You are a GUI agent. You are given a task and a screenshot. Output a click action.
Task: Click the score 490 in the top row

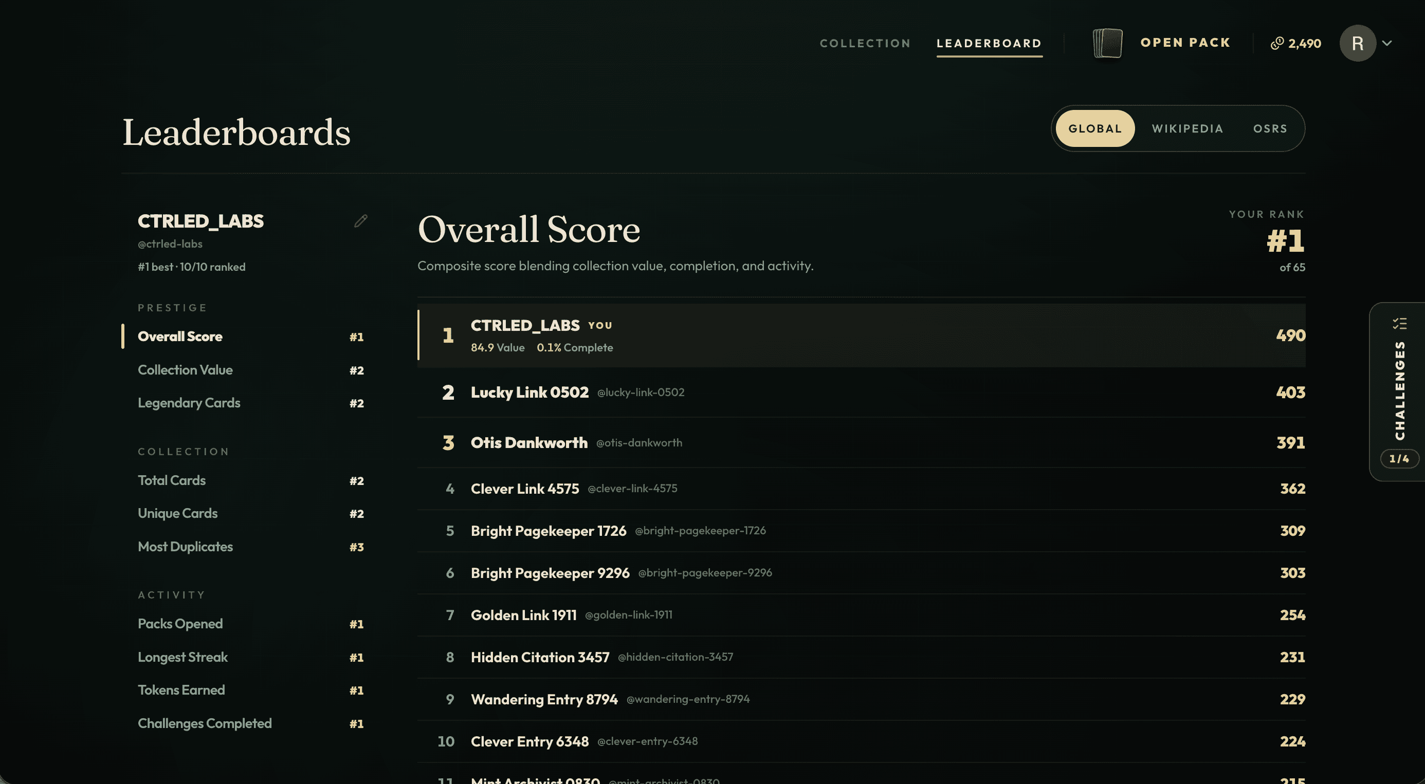tap(1291, 335)
